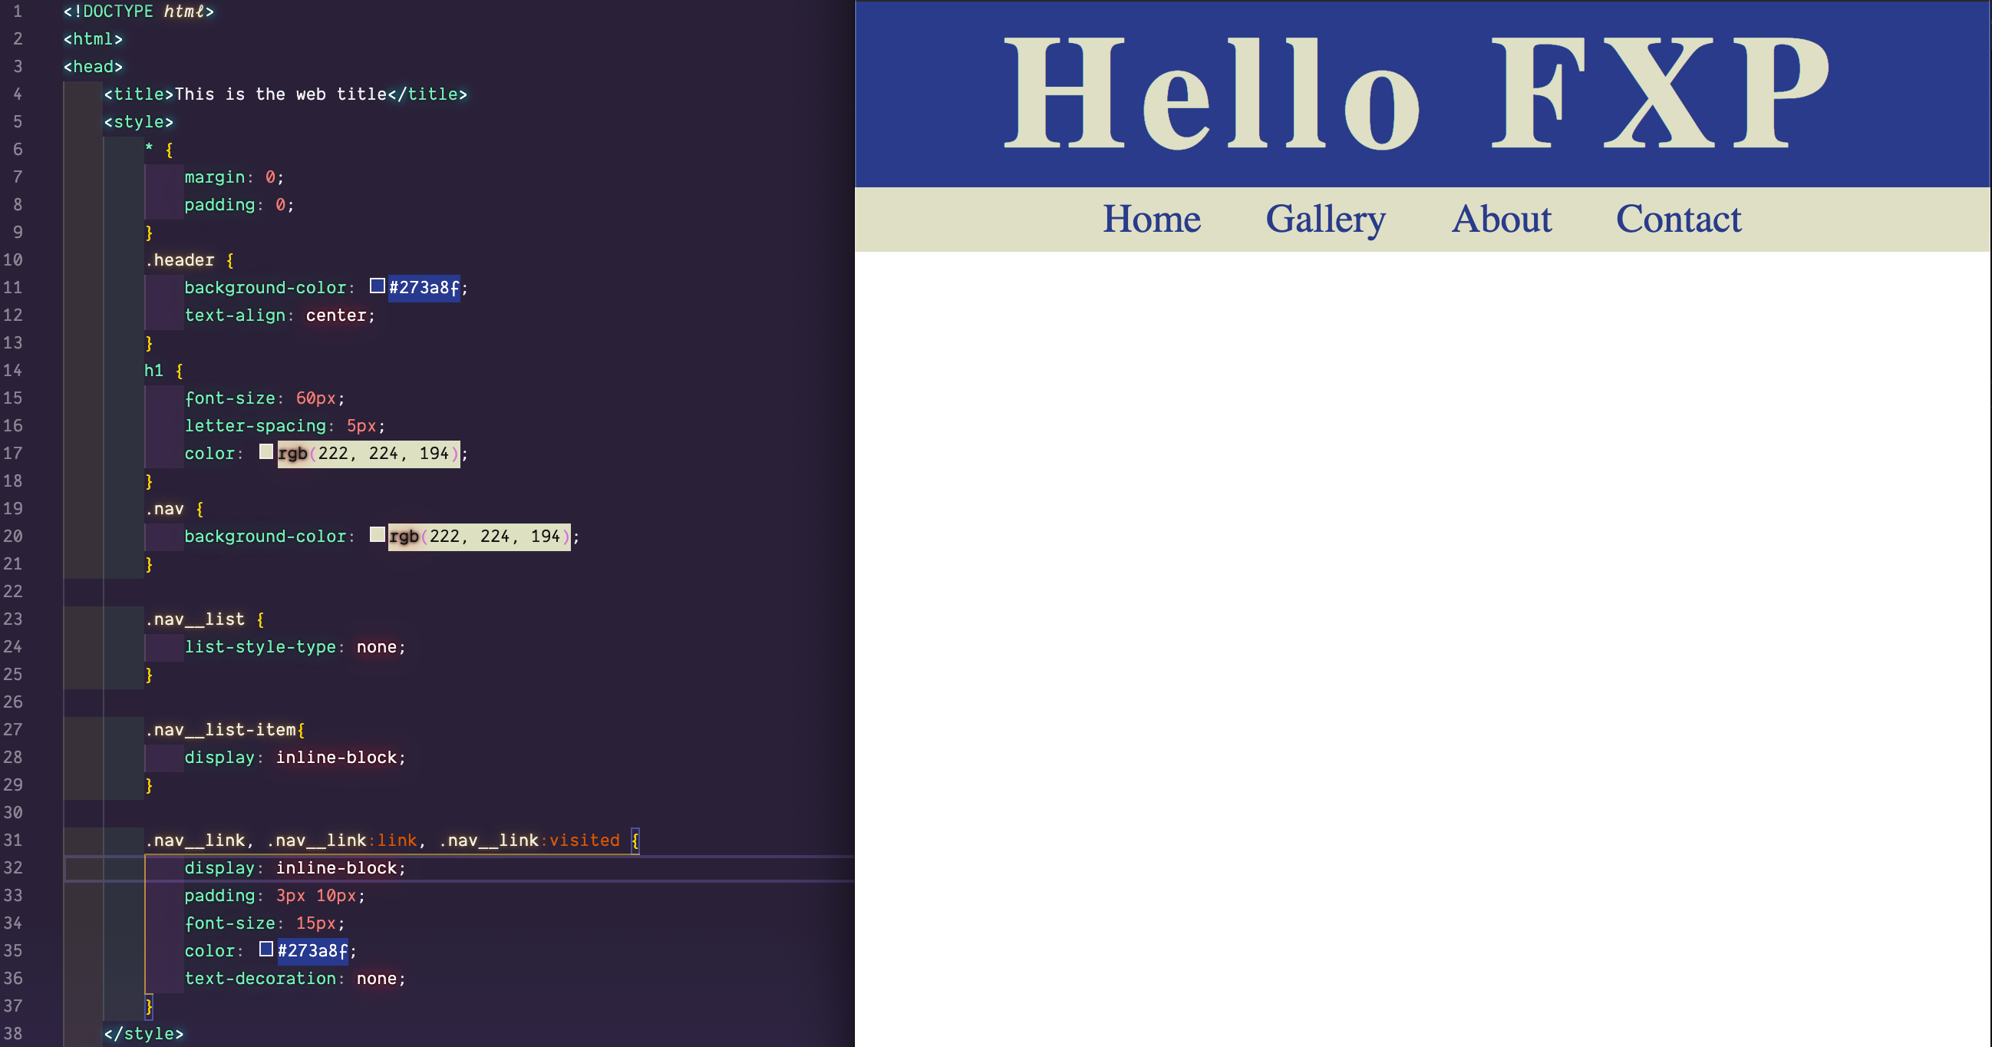Image resolution: width=1992 pixels, height=1047 pixels.
Task: Click line number 31 in gutter
Action: (13, 841)
